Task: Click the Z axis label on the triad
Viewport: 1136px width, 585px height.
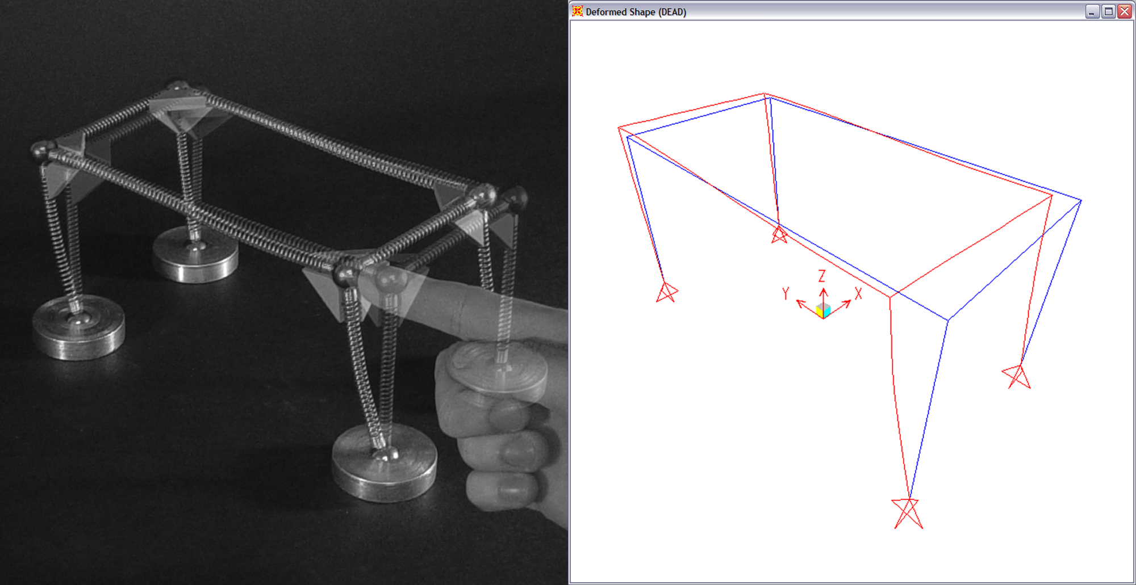Action: pyautogui.click(x=821, y=276)
